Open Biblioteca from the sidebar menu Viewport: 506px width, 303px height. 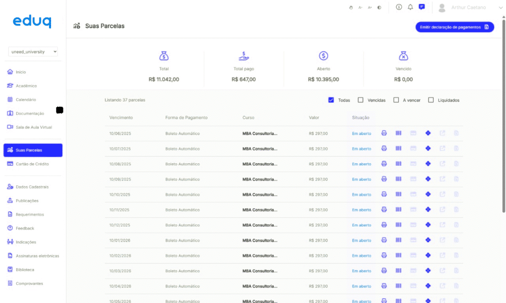tap(25, 270)
